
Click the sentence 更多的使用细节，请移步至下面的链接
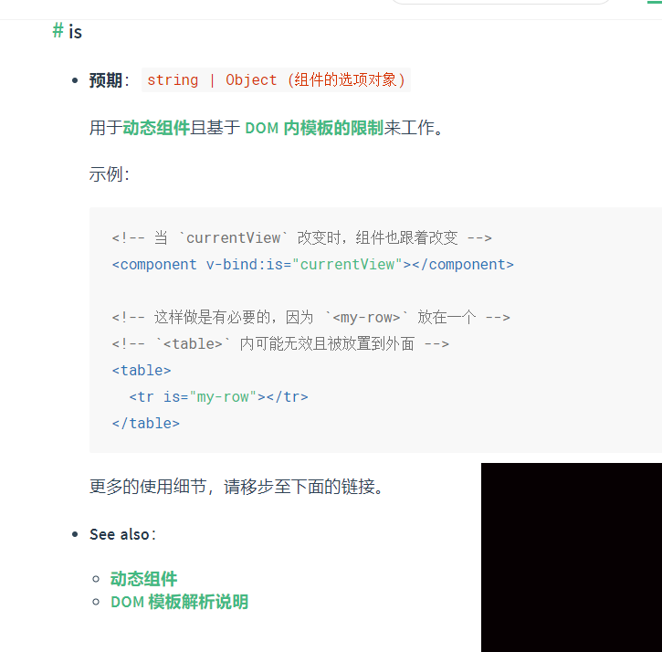(236, 487)
